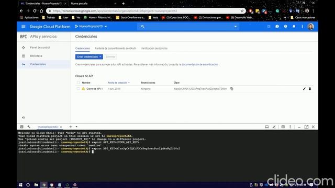335x188 pixels.
Task: Click the Credenciales key icon
Action: [x=23, y=64]
